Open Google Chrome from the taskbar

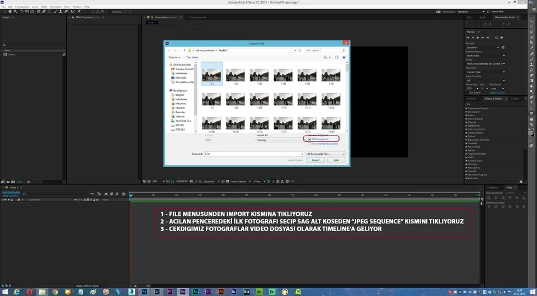pyautogui.click(x=55, y=292)
